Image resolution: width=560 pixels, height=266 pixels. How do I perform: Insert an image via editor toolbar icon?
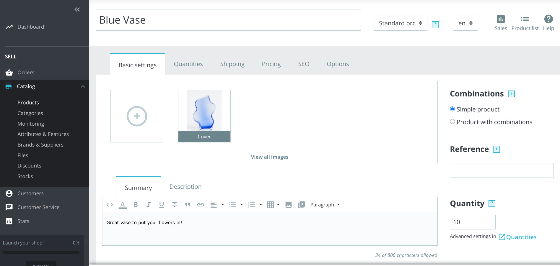click(289, 205)
